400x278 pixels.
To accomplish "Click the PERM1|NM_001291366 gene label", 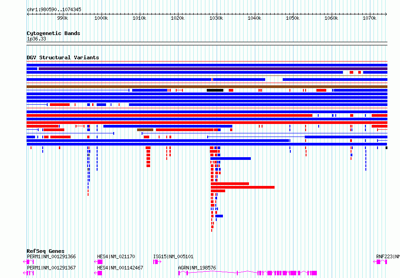I will 51,256.
